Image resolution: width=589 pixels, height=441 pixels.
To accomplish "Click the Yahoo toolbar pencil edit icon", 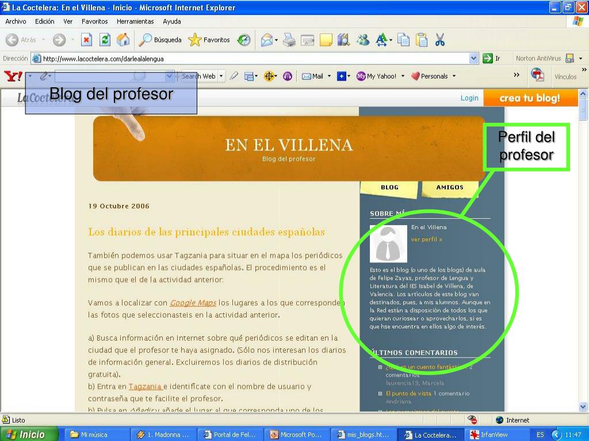I will coord(44,76).
